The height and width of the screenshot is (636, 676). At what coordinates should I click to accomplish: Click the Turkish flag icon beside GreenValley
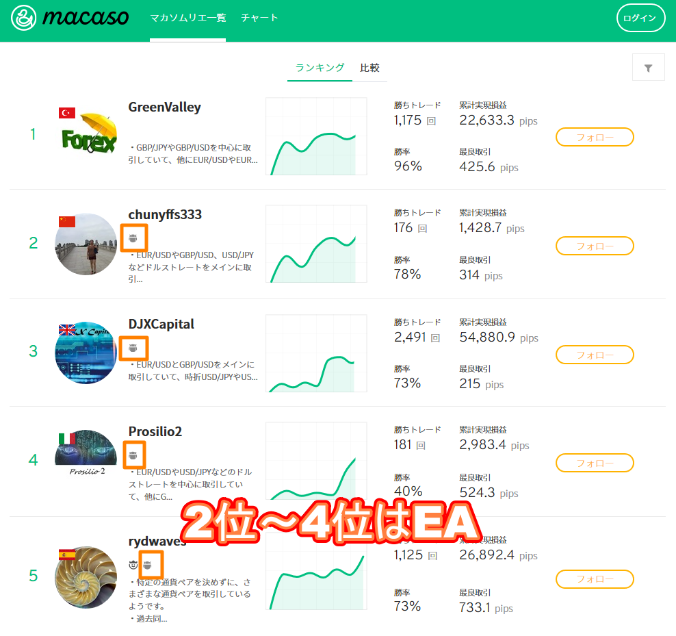(x=67, y=113)
